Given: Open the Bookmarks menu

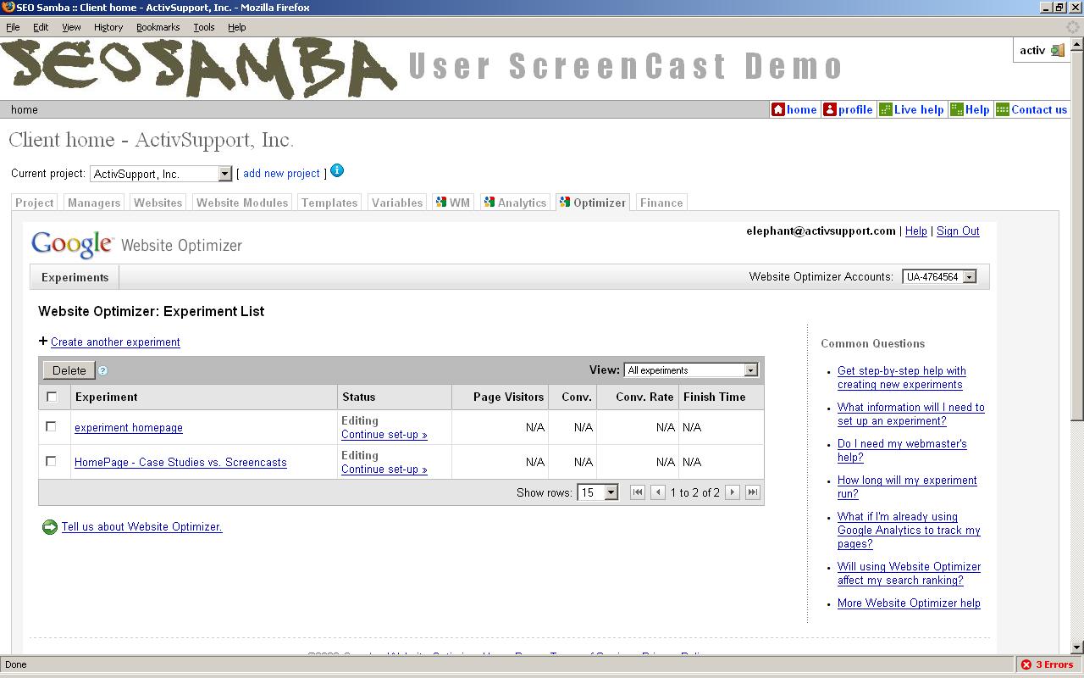Looking at the screenshot, I should (x=158, y=27).
